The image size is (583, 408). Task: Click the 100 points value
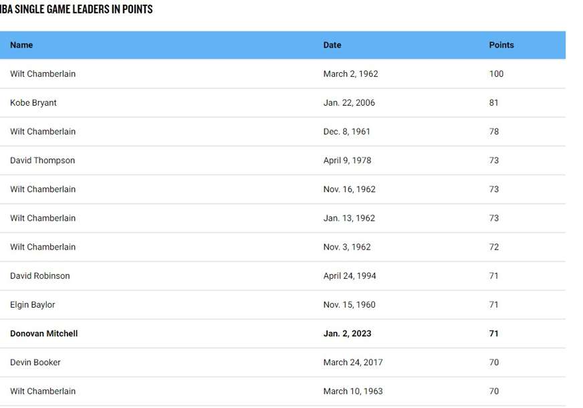pos(496,74)
